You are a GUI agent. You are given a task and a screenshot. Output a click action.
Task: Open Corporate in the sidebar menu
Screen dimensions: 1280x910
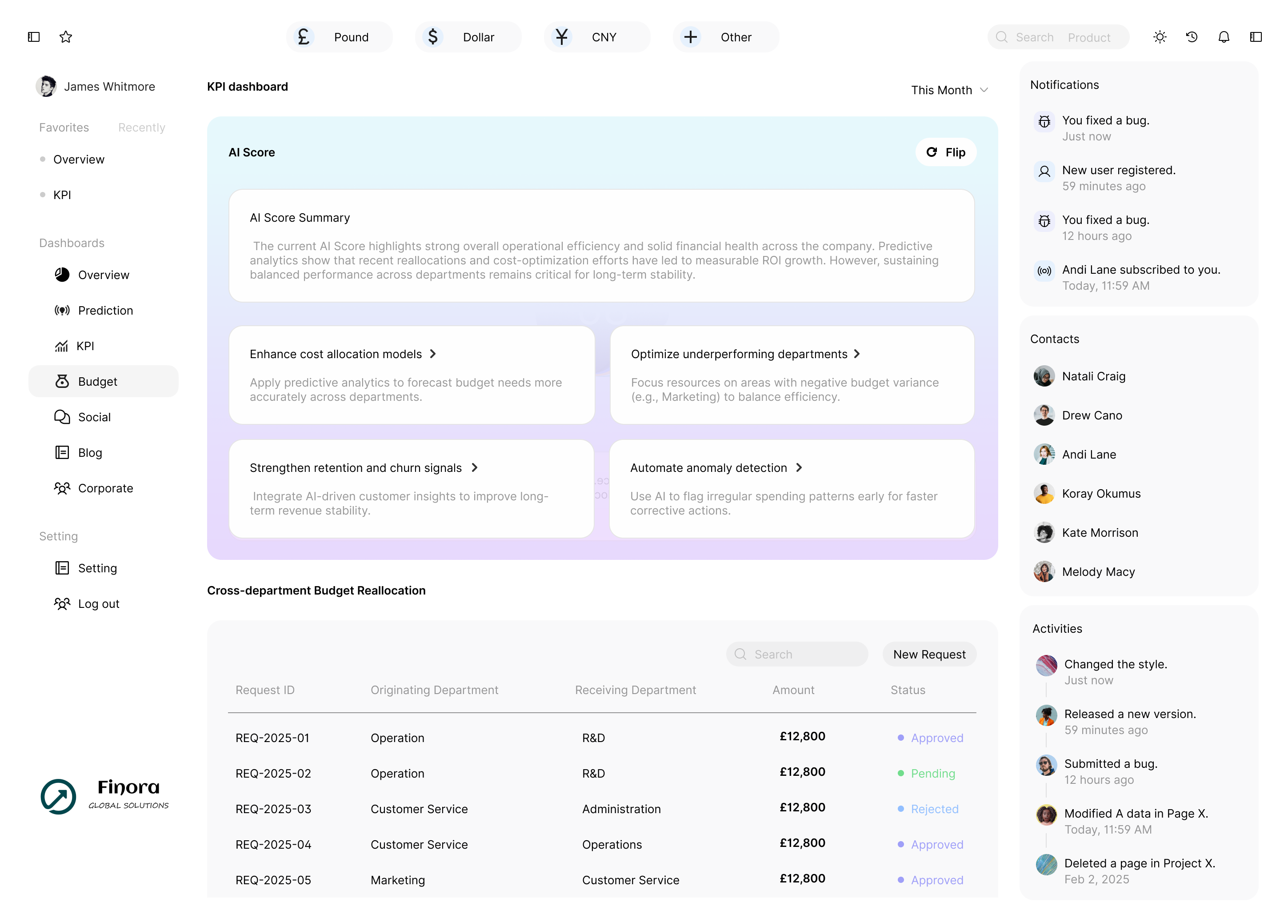pyautogui.click(x=105, y=488)
